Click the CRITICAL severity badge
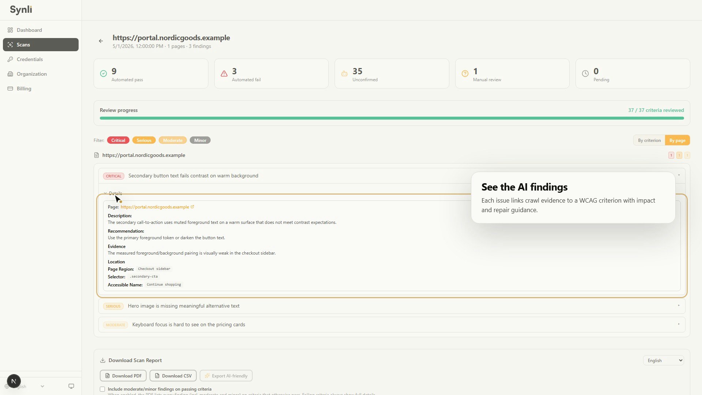 click(x=114, y=176)
